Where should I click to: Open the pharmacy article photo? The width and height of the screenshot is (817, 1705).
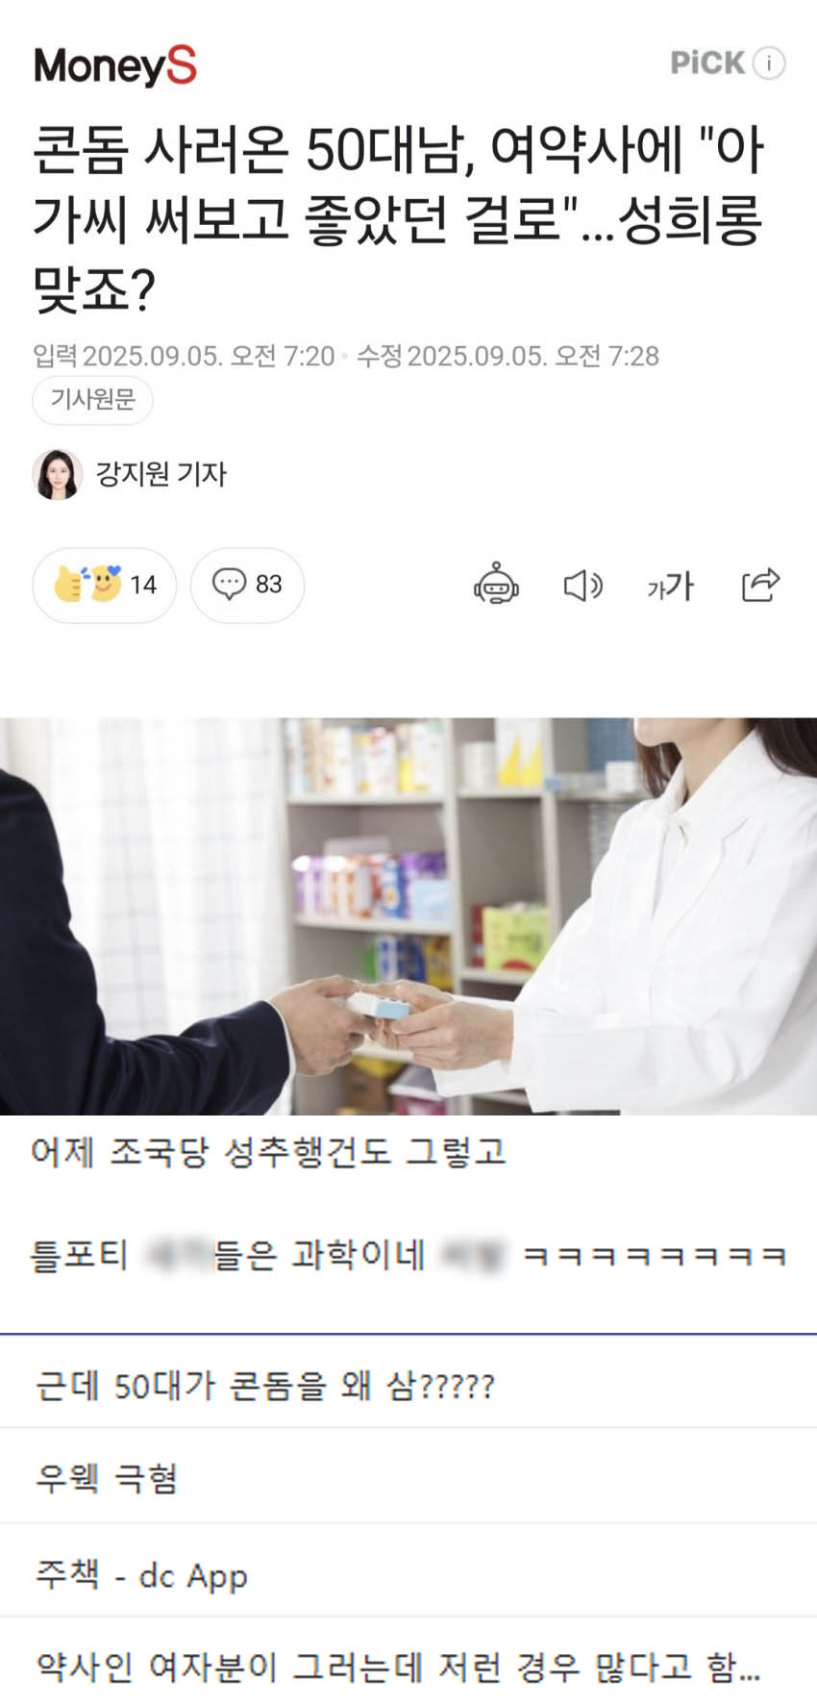tap(408, 916)
